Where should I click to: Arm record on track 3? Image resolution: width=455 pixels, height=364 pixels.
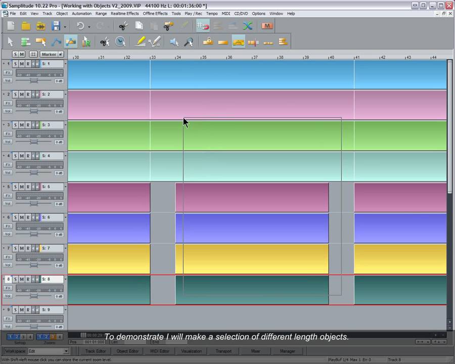tap(28, 125)
